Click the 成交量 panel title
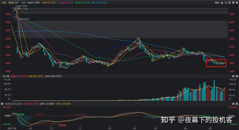Screen dimensions: 239x130 click(x=6, y=76)
